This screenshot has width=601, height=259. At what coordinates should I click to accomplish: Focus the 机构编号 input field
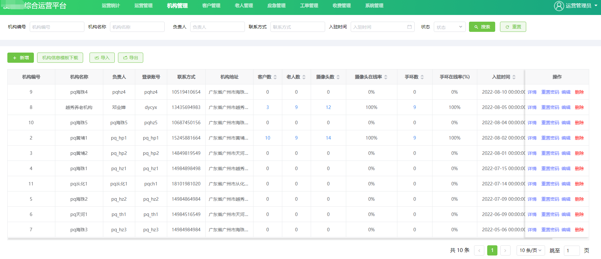(x=57, y=27)
